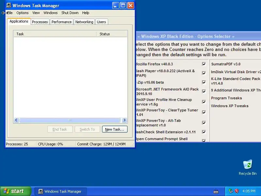Uncheck User Profile Hive Cleanup Service checkbox
The width and height of the screenshot is (261, 196).
(204, 102)
